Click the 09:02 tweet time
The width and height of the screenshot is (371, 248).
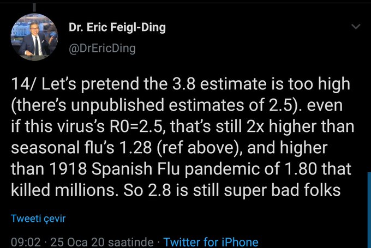point(25,241)
